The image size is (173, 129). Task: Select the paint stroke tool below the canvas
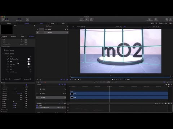(121, 80)
